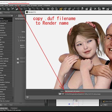Click the person-silhouette tool icon in toolbar

coord(91,9)
